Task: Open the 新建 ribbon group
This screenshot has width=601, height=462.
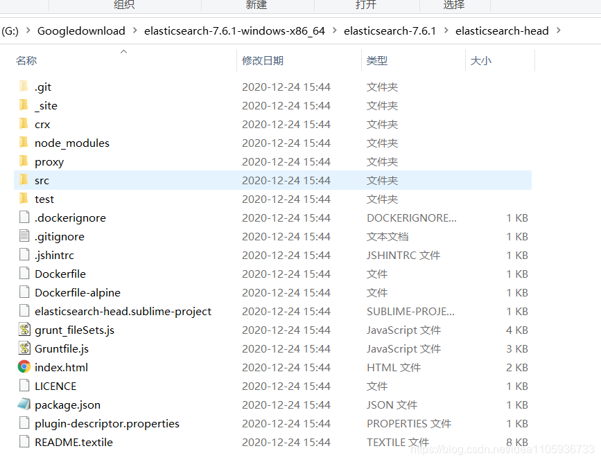Action: [256, 5]
